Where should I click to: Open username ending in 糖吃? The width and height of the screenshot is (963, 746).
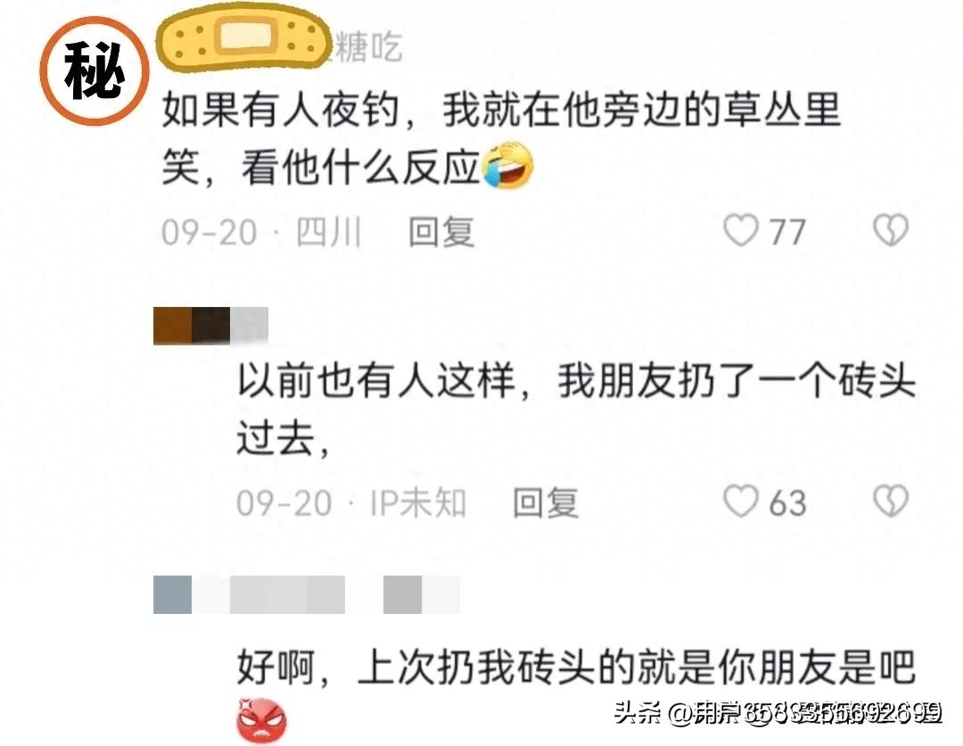[x=368, y=47]
